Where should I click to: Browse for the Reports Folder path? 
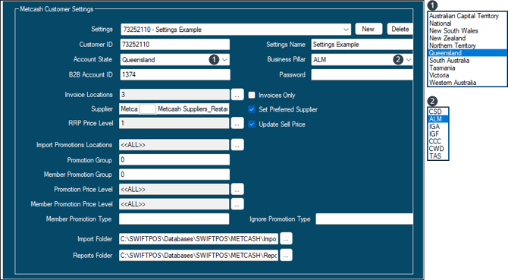[286, 256]
